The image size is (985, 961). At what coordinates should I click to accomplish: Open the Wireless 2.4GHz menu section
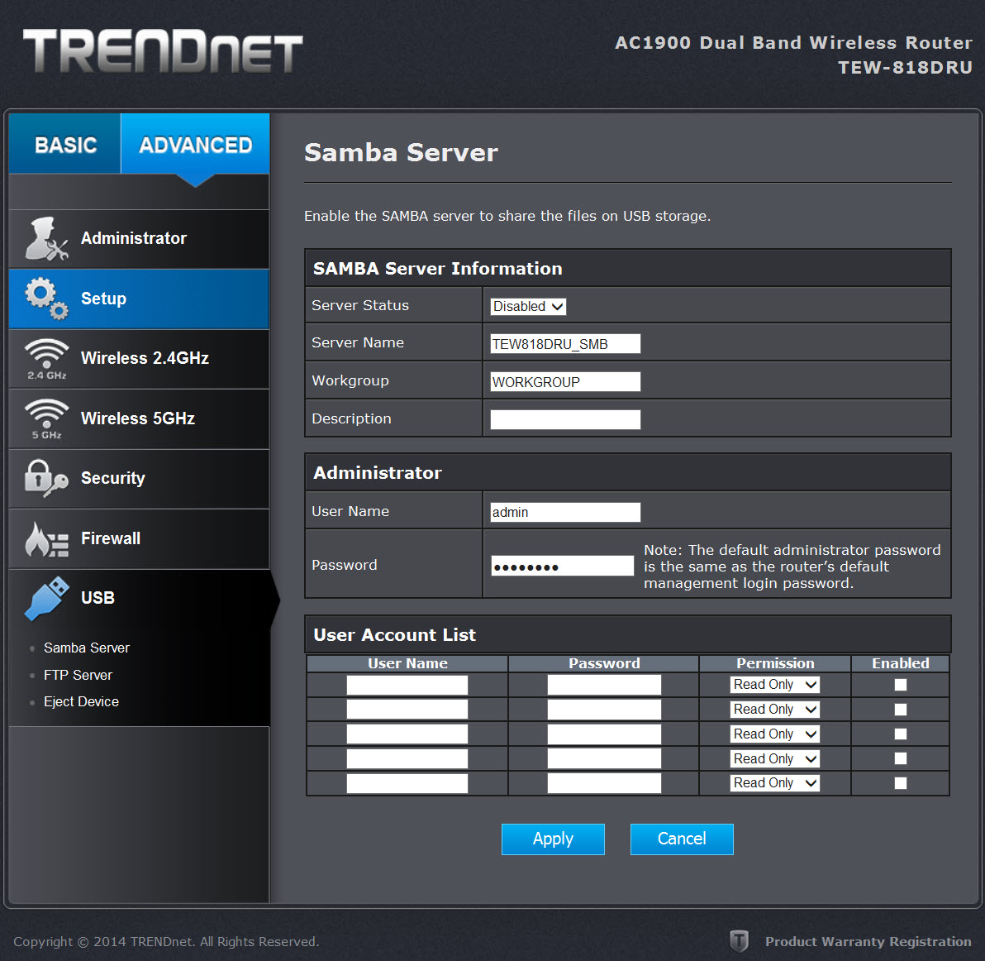pyautogui.click(x=139, y=358)
